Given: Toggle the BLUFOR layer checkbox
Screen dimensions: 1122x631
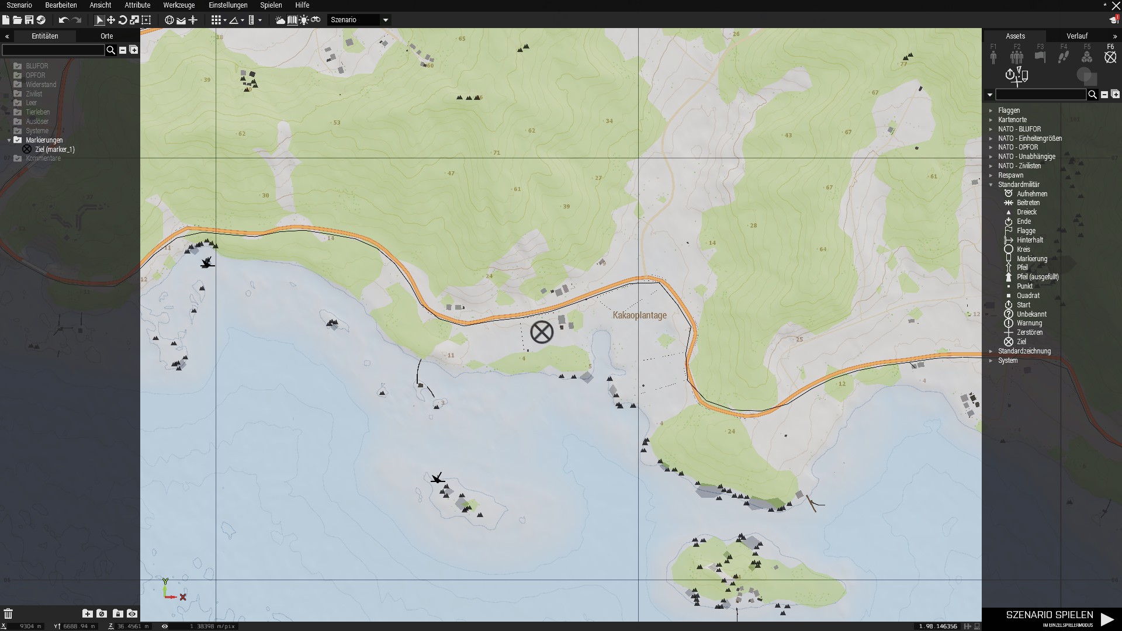Looking at the screenshot, I should 18,66.
